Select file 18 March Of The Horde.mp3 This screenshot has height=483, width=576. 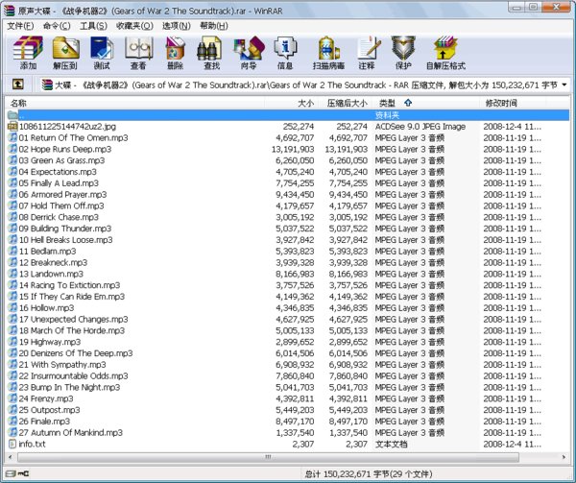pos(72,330)
